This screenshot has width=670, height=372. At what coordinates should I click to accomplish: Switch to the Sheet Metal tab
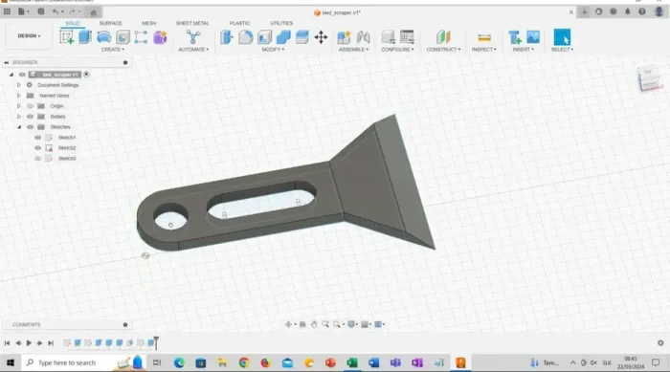tap(192, 23)
